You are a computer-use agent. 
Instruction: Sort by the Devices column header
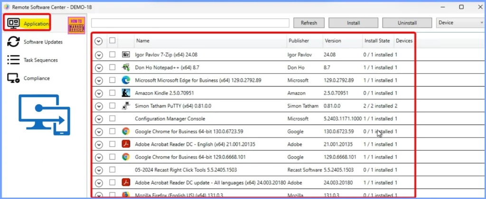pyautogui.click(x=404, y=41)
